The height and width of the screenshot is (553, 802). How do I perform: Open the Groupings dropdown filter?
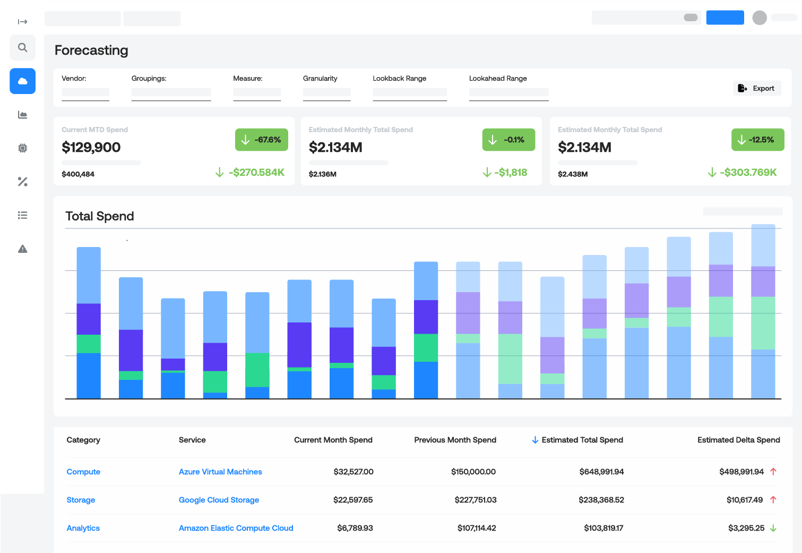pyautogui.click(x=171, y=93)
